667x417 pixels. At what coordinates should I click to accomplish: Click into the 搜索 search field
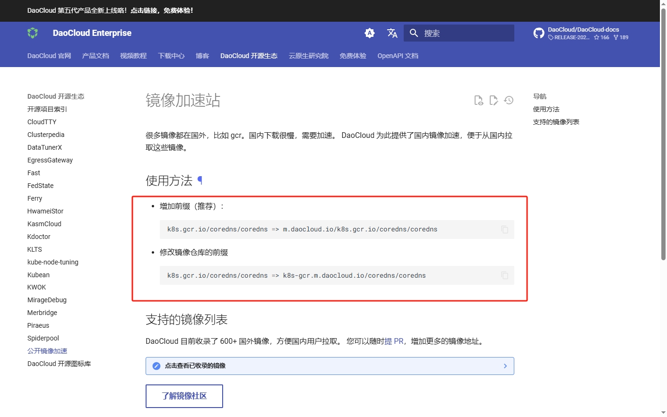(x=459, y=33)
